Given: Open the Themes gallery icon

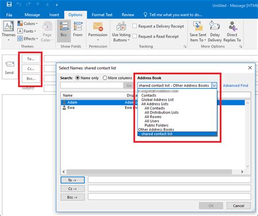Looking at the screenshot, I should coord(8,26).
